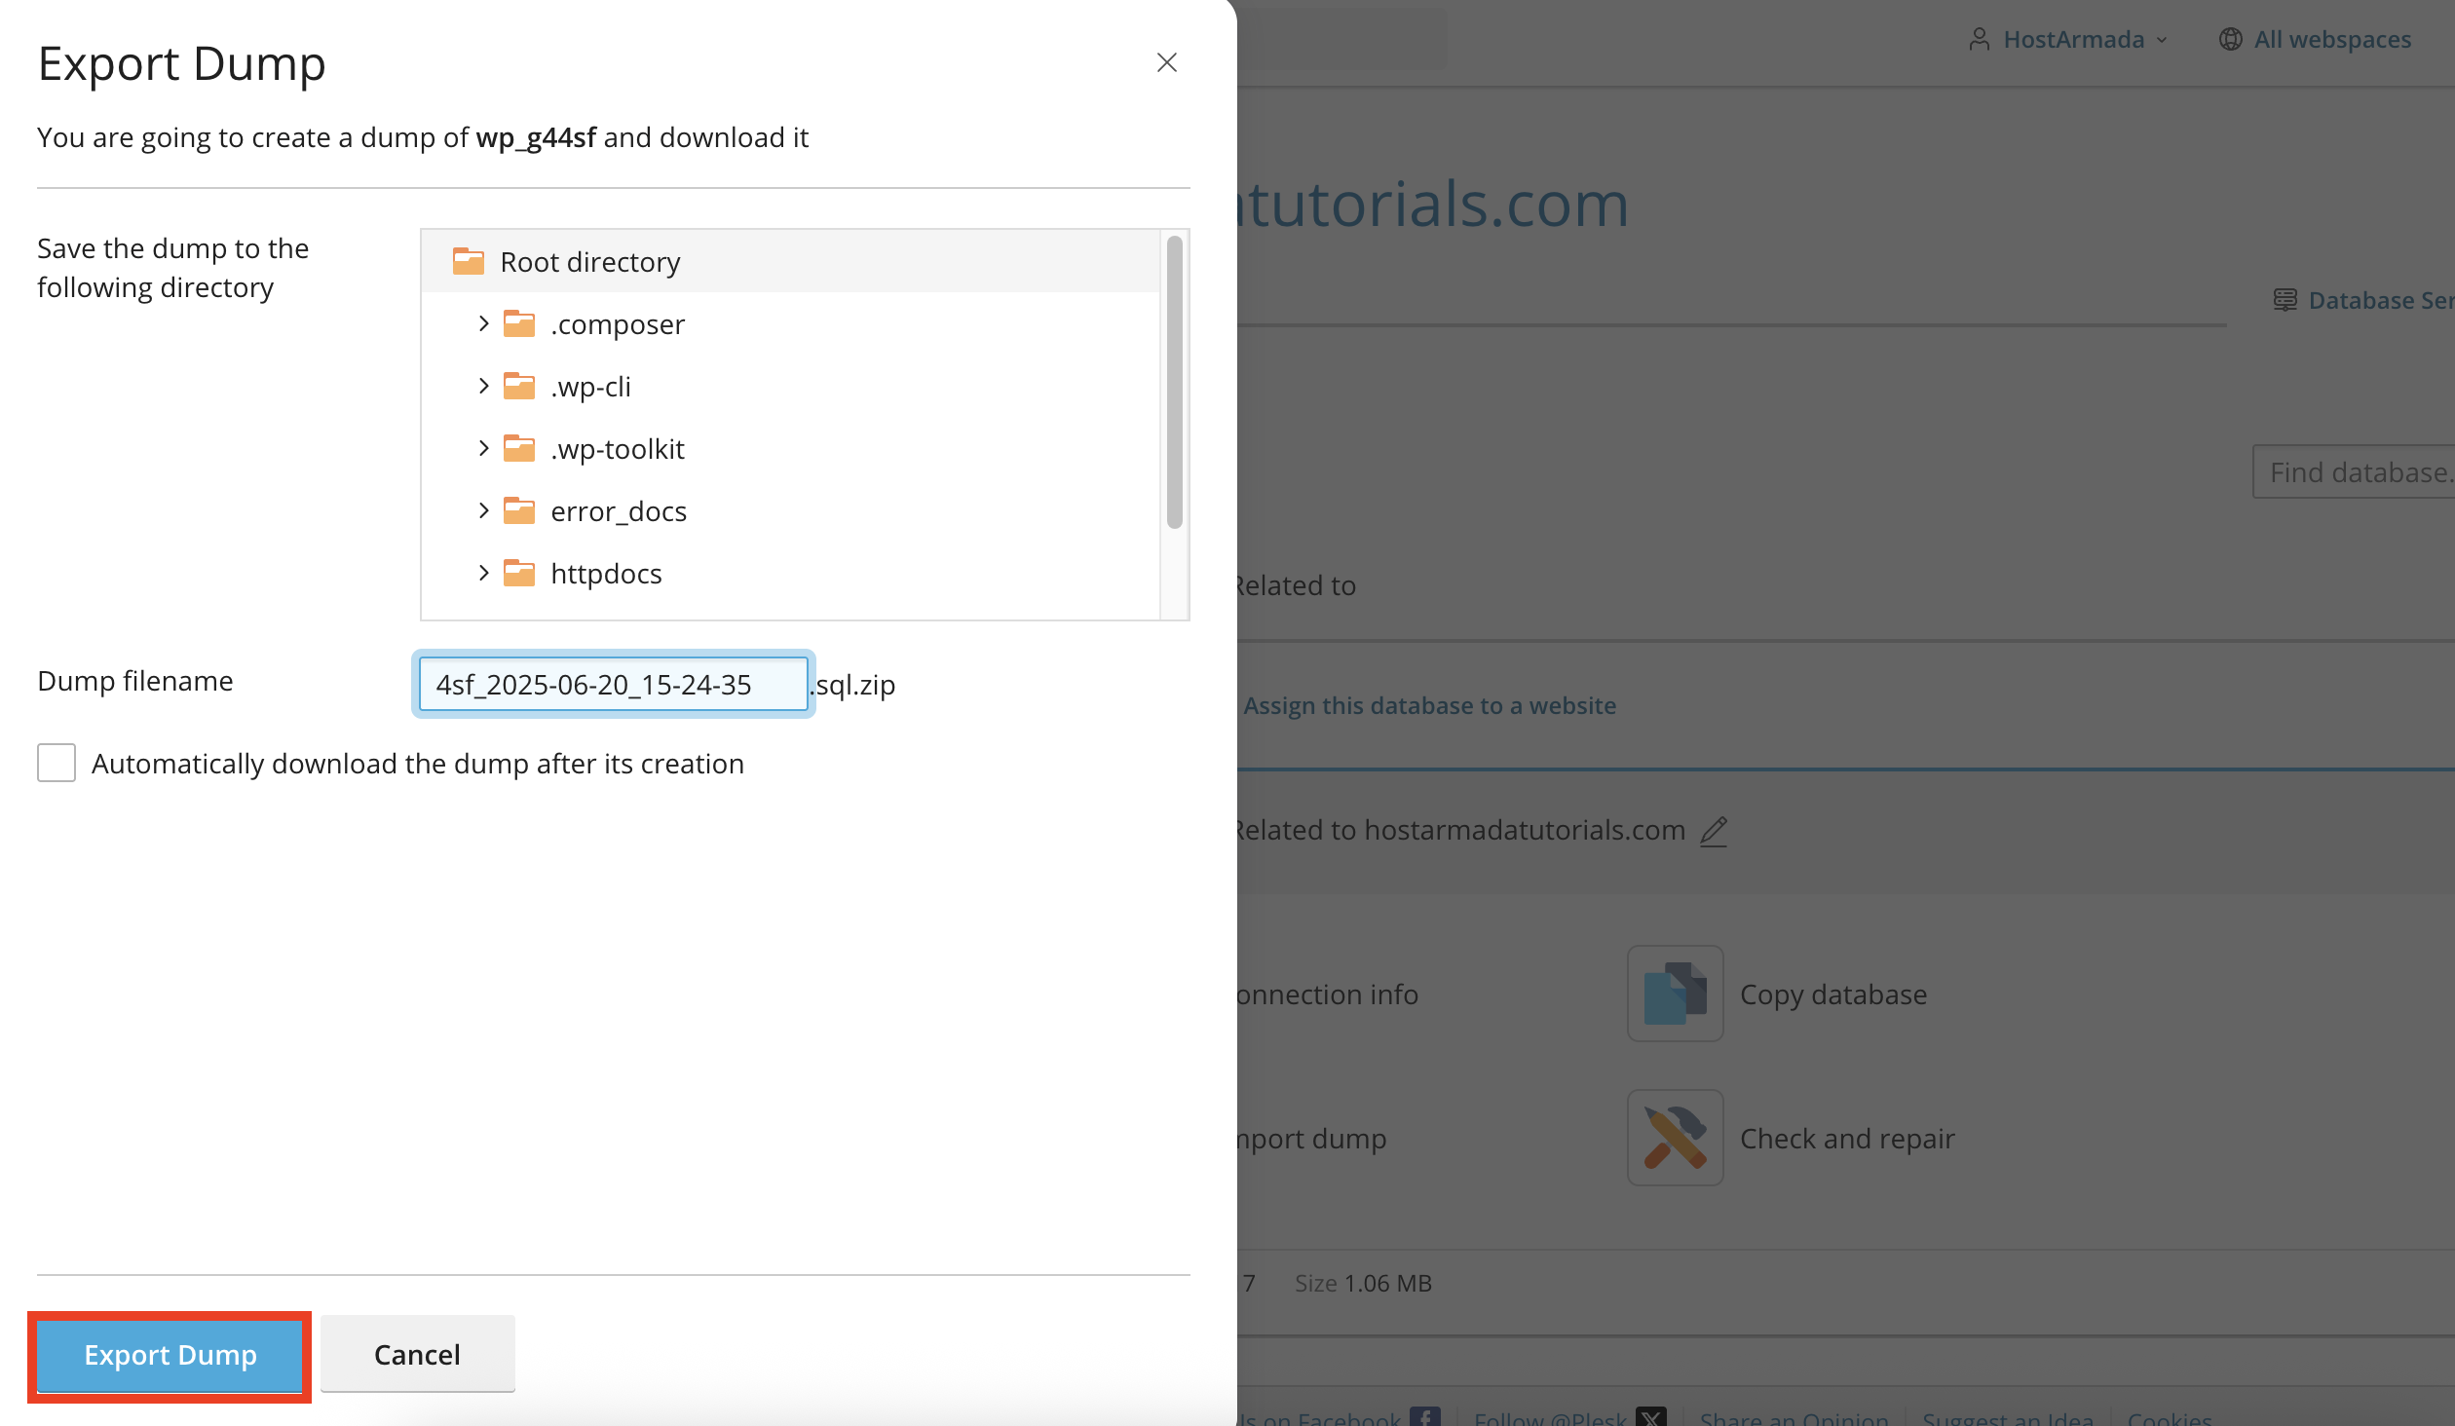This screenshot has width=2455, height=1426.
Task: Click the .wp-cli folder icon
Action: [519, 386]
